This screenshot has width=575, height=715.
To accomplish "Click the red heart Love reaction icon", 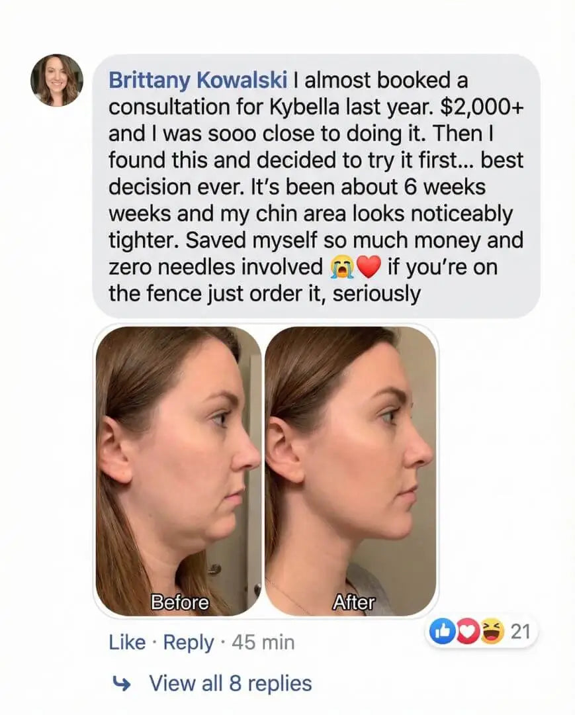I will click(x=466, y=632).
